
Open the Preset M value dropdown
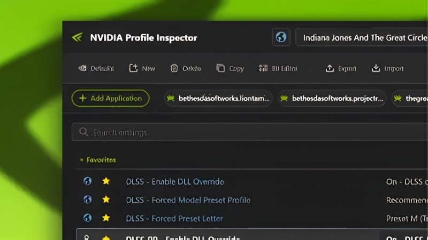click(407, 219)
